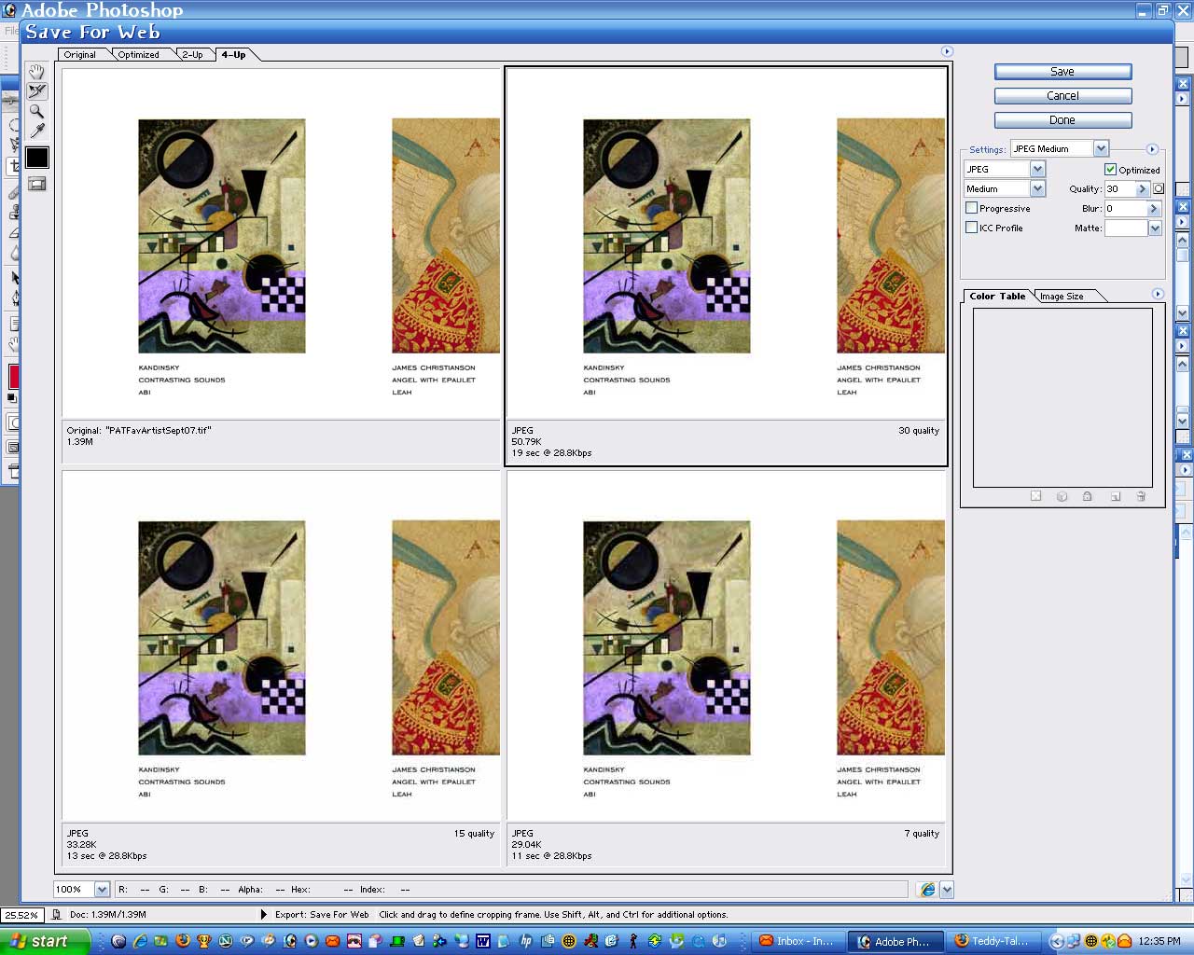Screen dimensions: 1194x955
Task: Click the quality channel mask button
Action: (x=1159, y=188)
